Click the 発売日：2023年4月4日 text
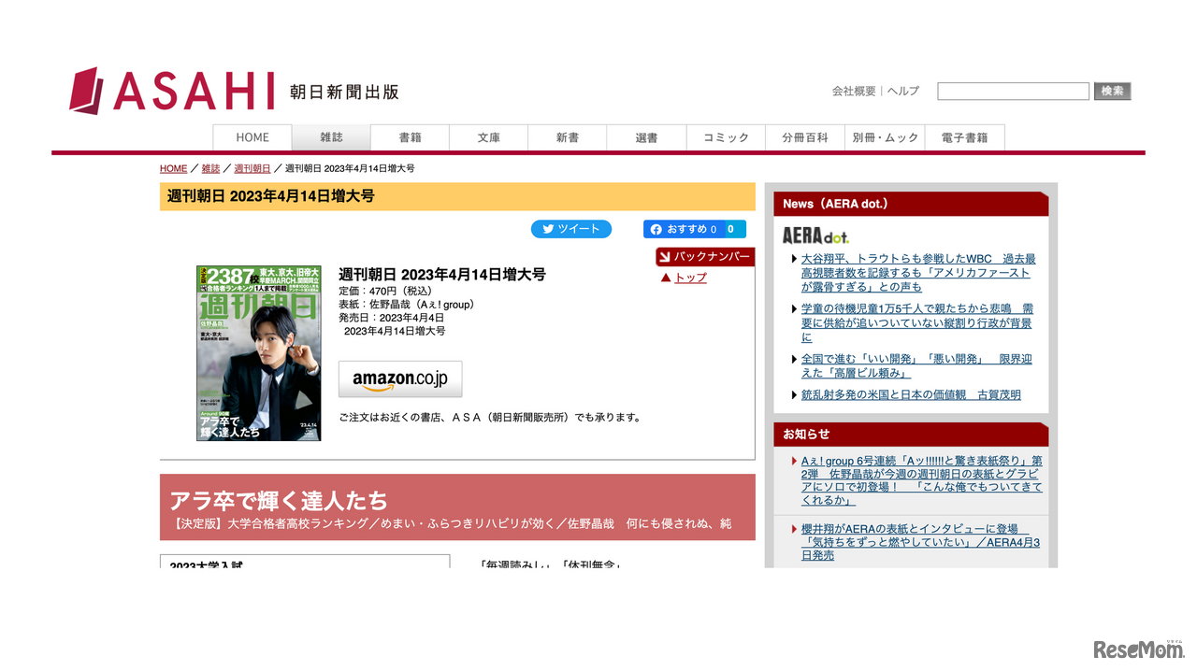The height and width of the screenshot is (671, 1197). (x=391, y=318)
